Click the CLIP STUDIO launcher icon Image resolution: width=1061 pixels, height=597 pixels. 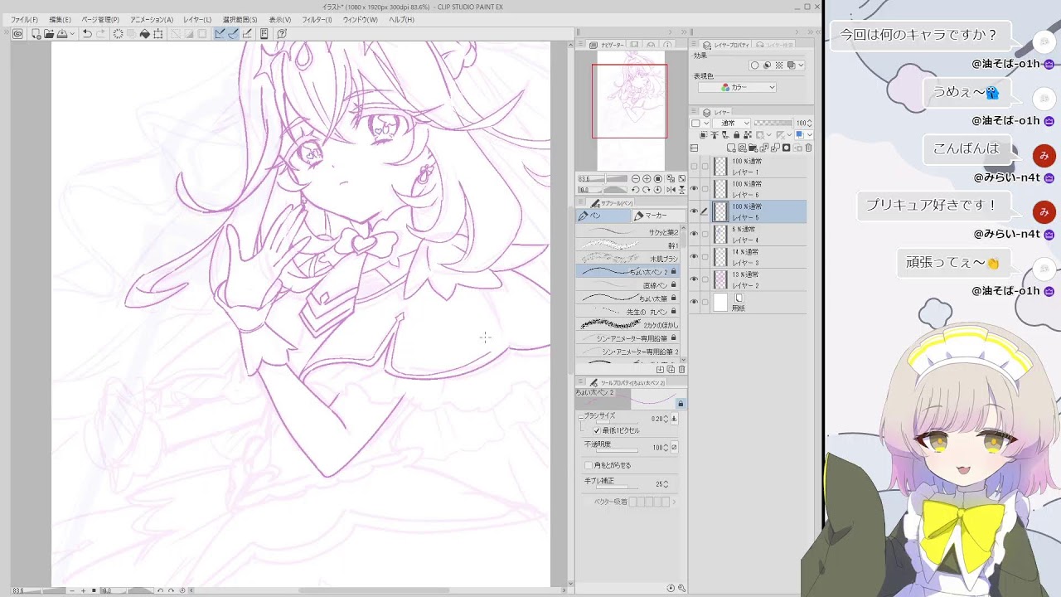click(x=17, y=34)
